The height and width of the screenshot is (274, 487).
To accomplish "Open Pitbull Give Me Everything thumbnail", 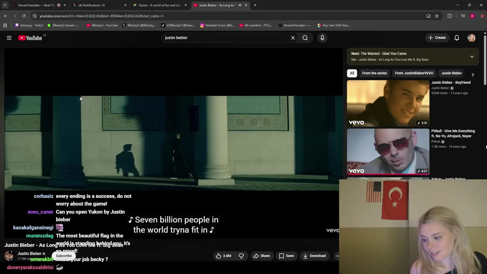I will click(388, 151).
